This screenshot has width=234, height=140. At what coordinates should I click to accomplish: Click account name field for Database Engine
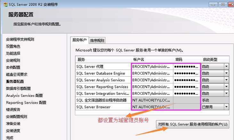coord(152,73)
